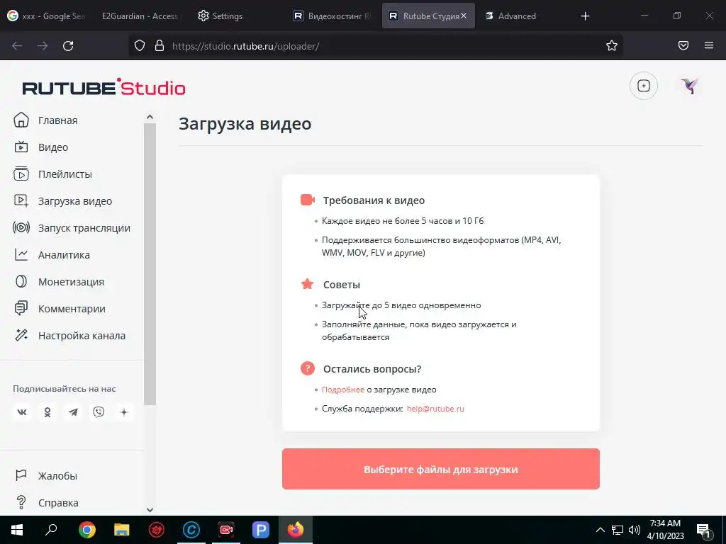Image resolution: width=726 pixels, height=544 pixels.
Task: Open the notification center icon
Action: 703,530
